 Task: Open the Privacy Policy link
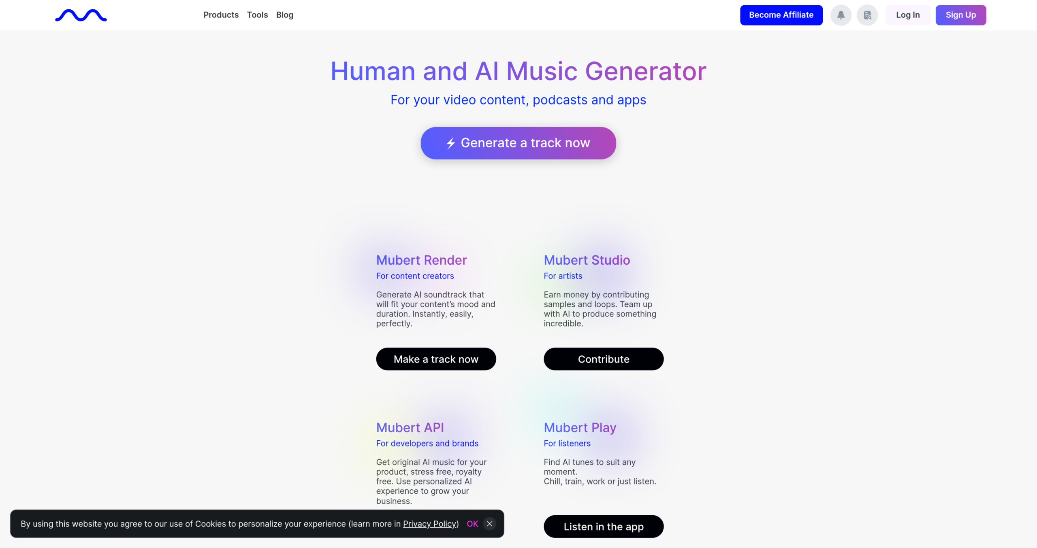point(429,524)
